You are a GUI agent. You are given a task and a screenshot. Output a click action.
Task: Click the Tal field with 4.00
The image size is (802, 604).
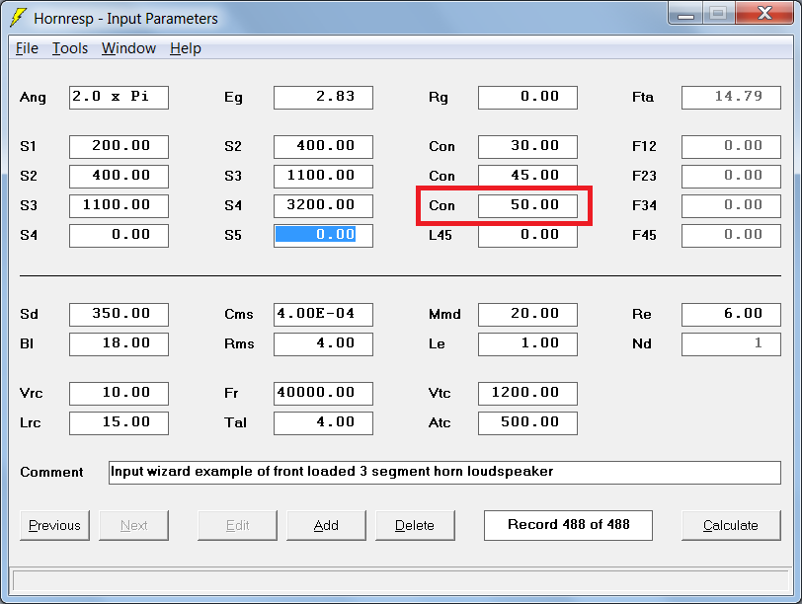click(x=323, y=423)
